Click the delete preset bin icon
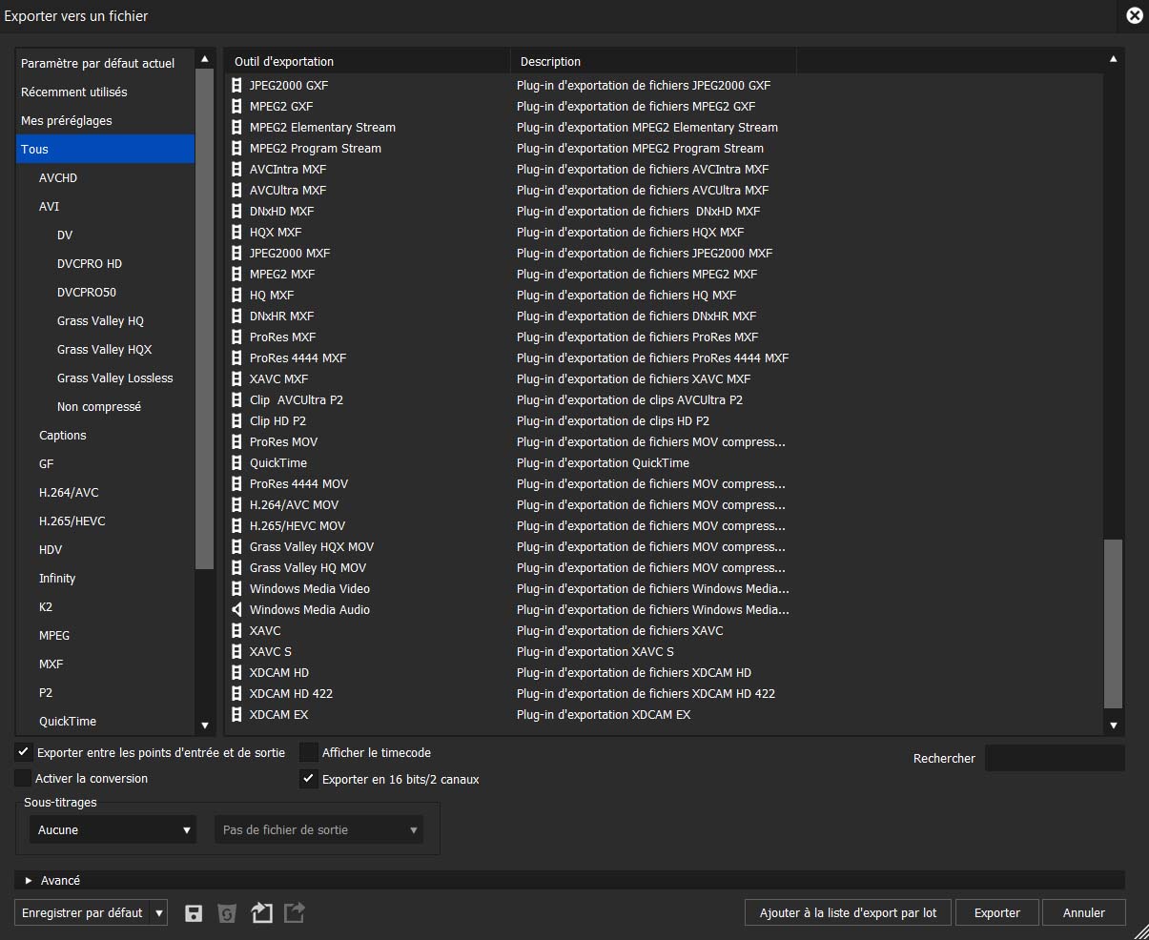Image resolution: width=1149 pixels, height=940 pixels. coord(226,913)
